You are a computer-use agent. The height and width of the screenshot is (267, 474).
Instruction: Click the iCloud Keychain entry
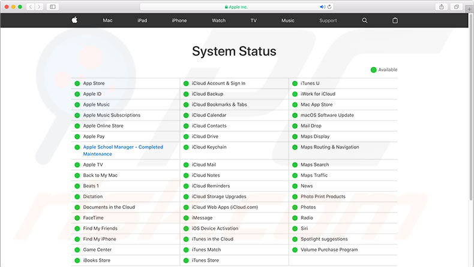click(x=209, y=147)
